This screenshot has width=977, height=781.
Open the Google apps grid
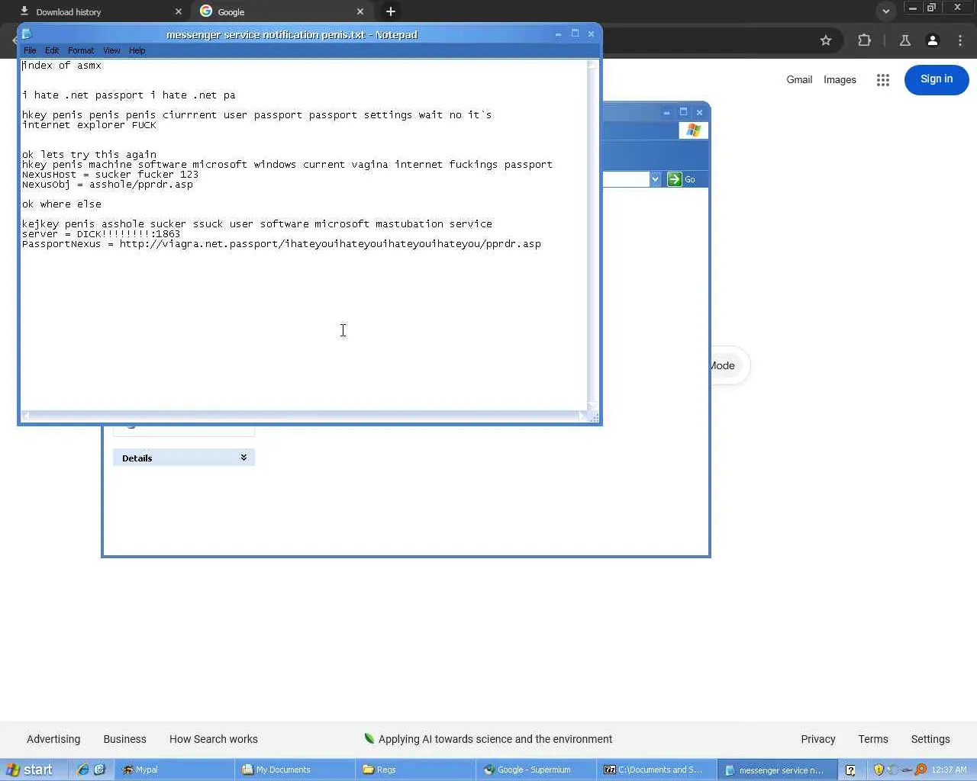coord(883,80)
